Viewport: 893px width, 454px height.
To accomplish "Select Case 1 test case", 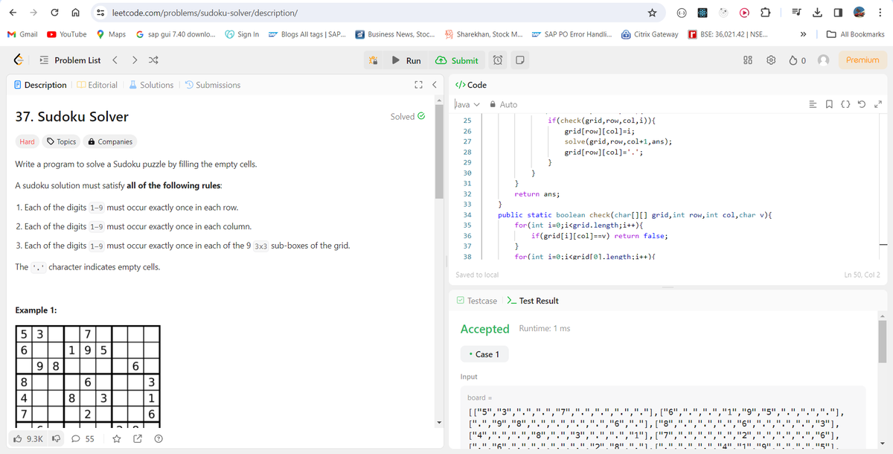I will 484,354.
